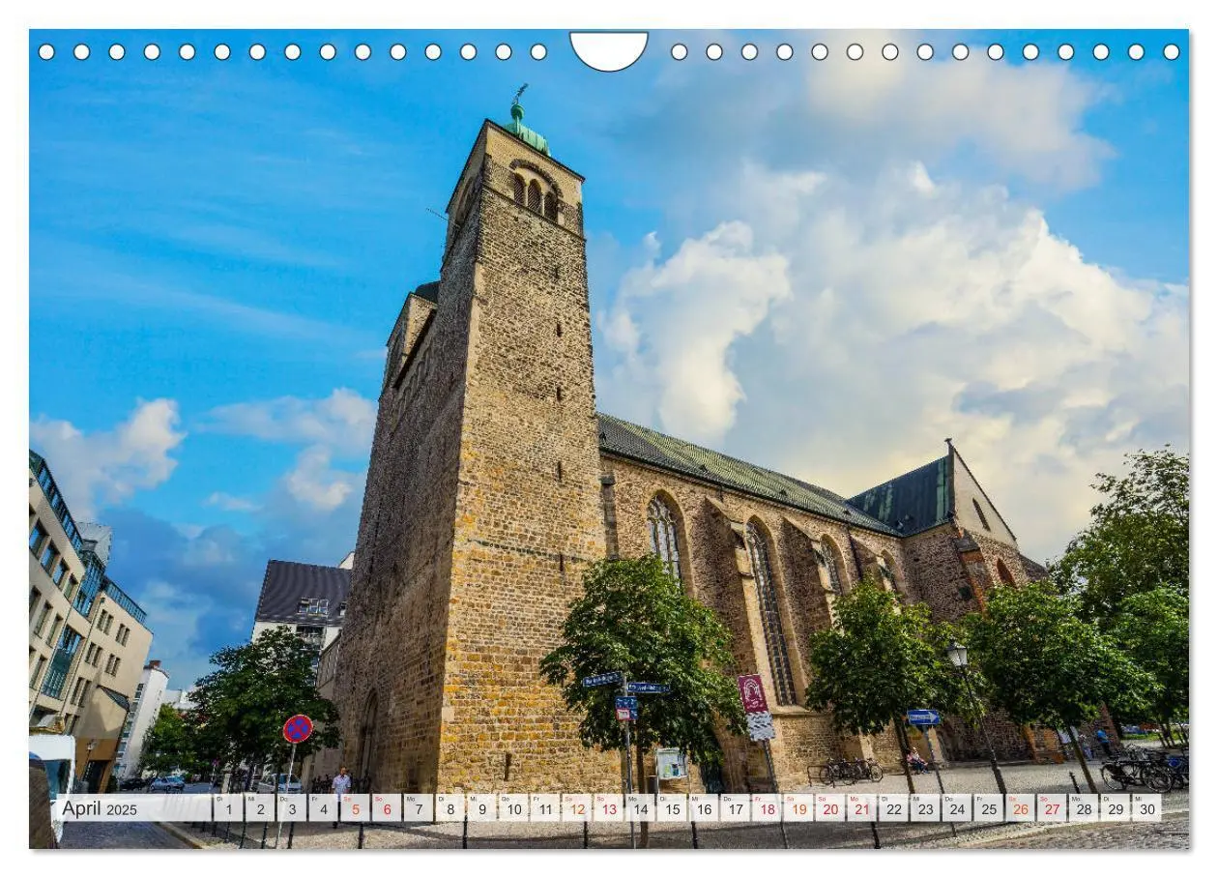Select date 1 in the calendar strip
Screen dimensions: 1218x878
coord(228,808)
